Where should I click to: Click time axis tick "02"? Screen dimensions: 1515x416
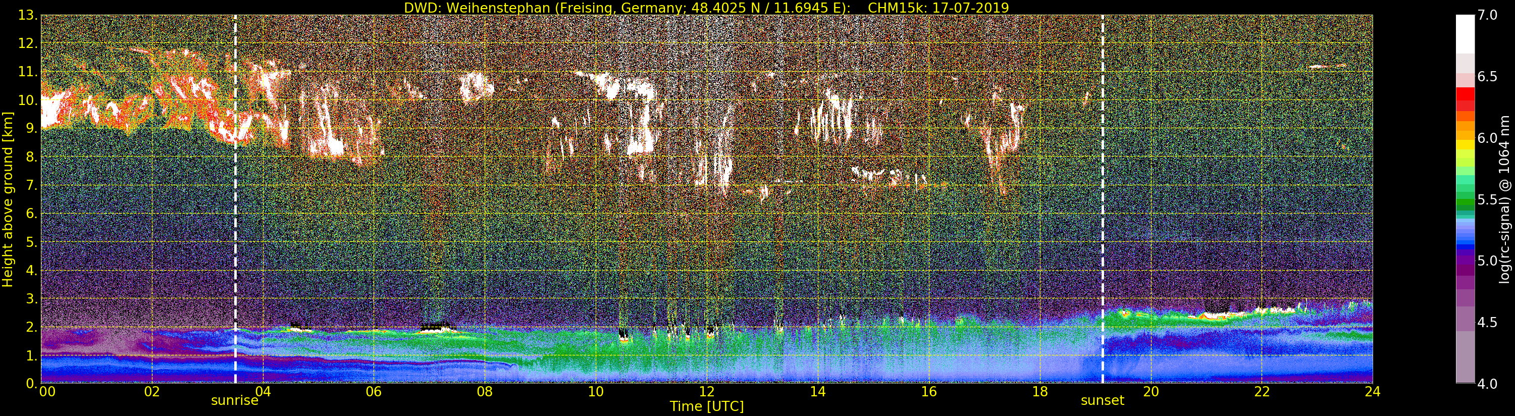152,391
